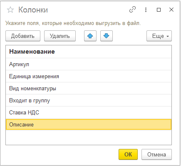The image size is (181, 166).
Task: Expand the Еще dropdown menu
Action: tap(159, 36)
